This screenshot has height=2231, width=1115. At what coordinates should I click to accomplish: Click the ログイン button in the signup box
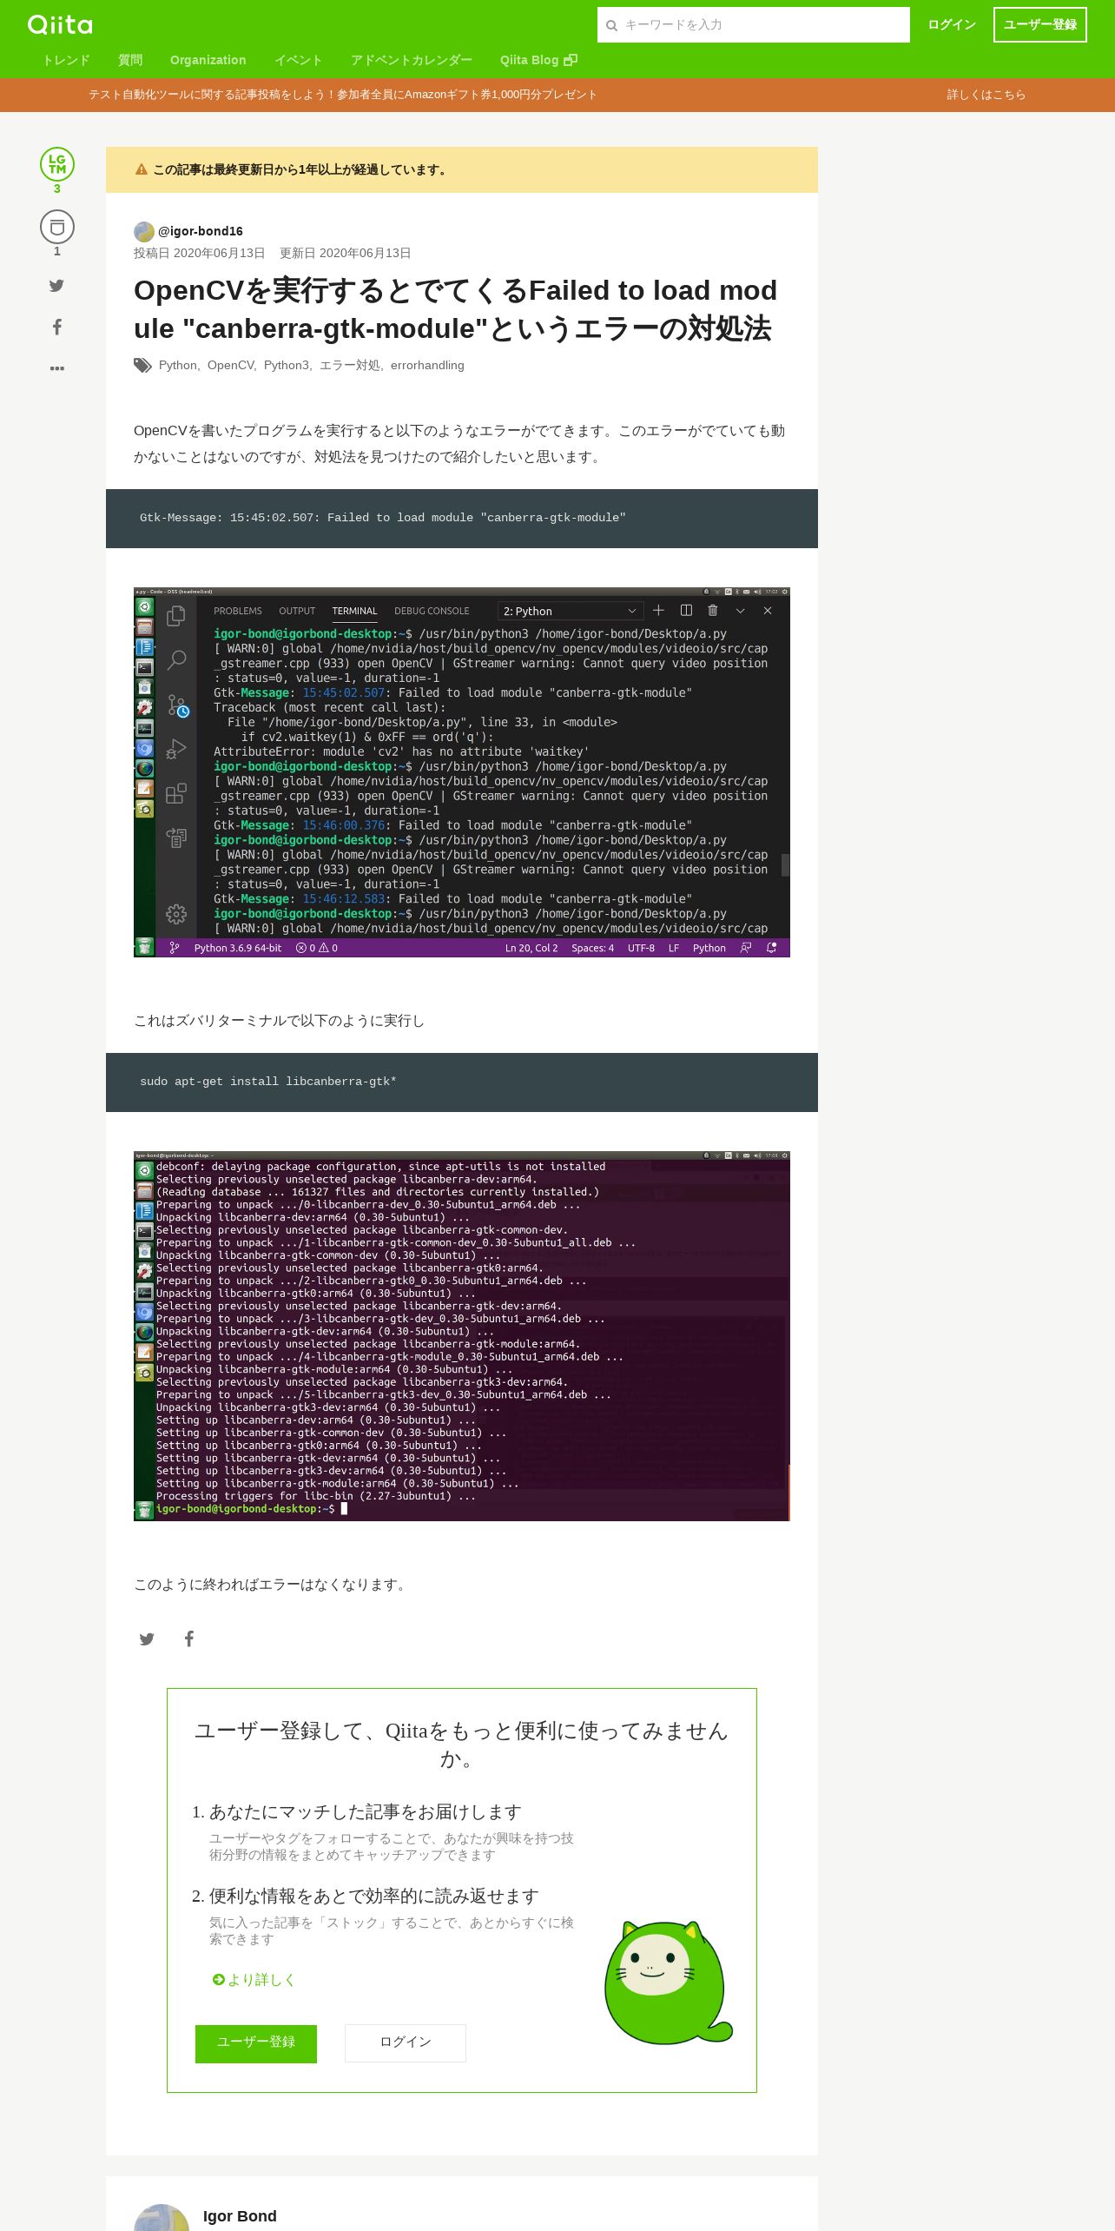pos(406,2043)
